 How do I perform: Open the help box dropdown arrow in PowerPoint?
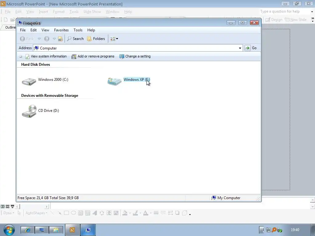tap(312, 12)
